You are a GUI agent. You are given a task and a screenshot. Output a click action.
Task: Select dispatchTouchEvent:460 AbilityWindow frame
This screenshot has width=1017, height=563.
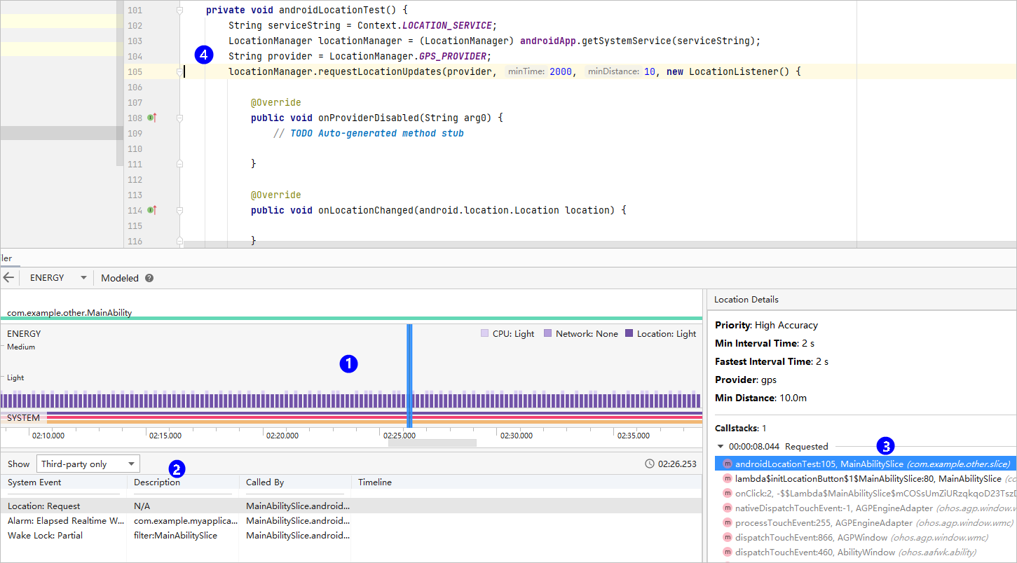[866, 552]
